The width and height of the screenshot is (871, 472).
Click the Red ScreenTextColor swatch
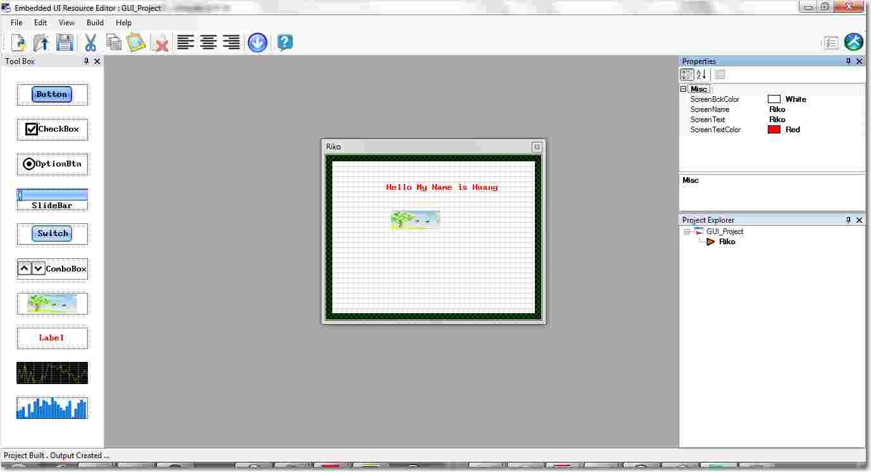(774, 130)
